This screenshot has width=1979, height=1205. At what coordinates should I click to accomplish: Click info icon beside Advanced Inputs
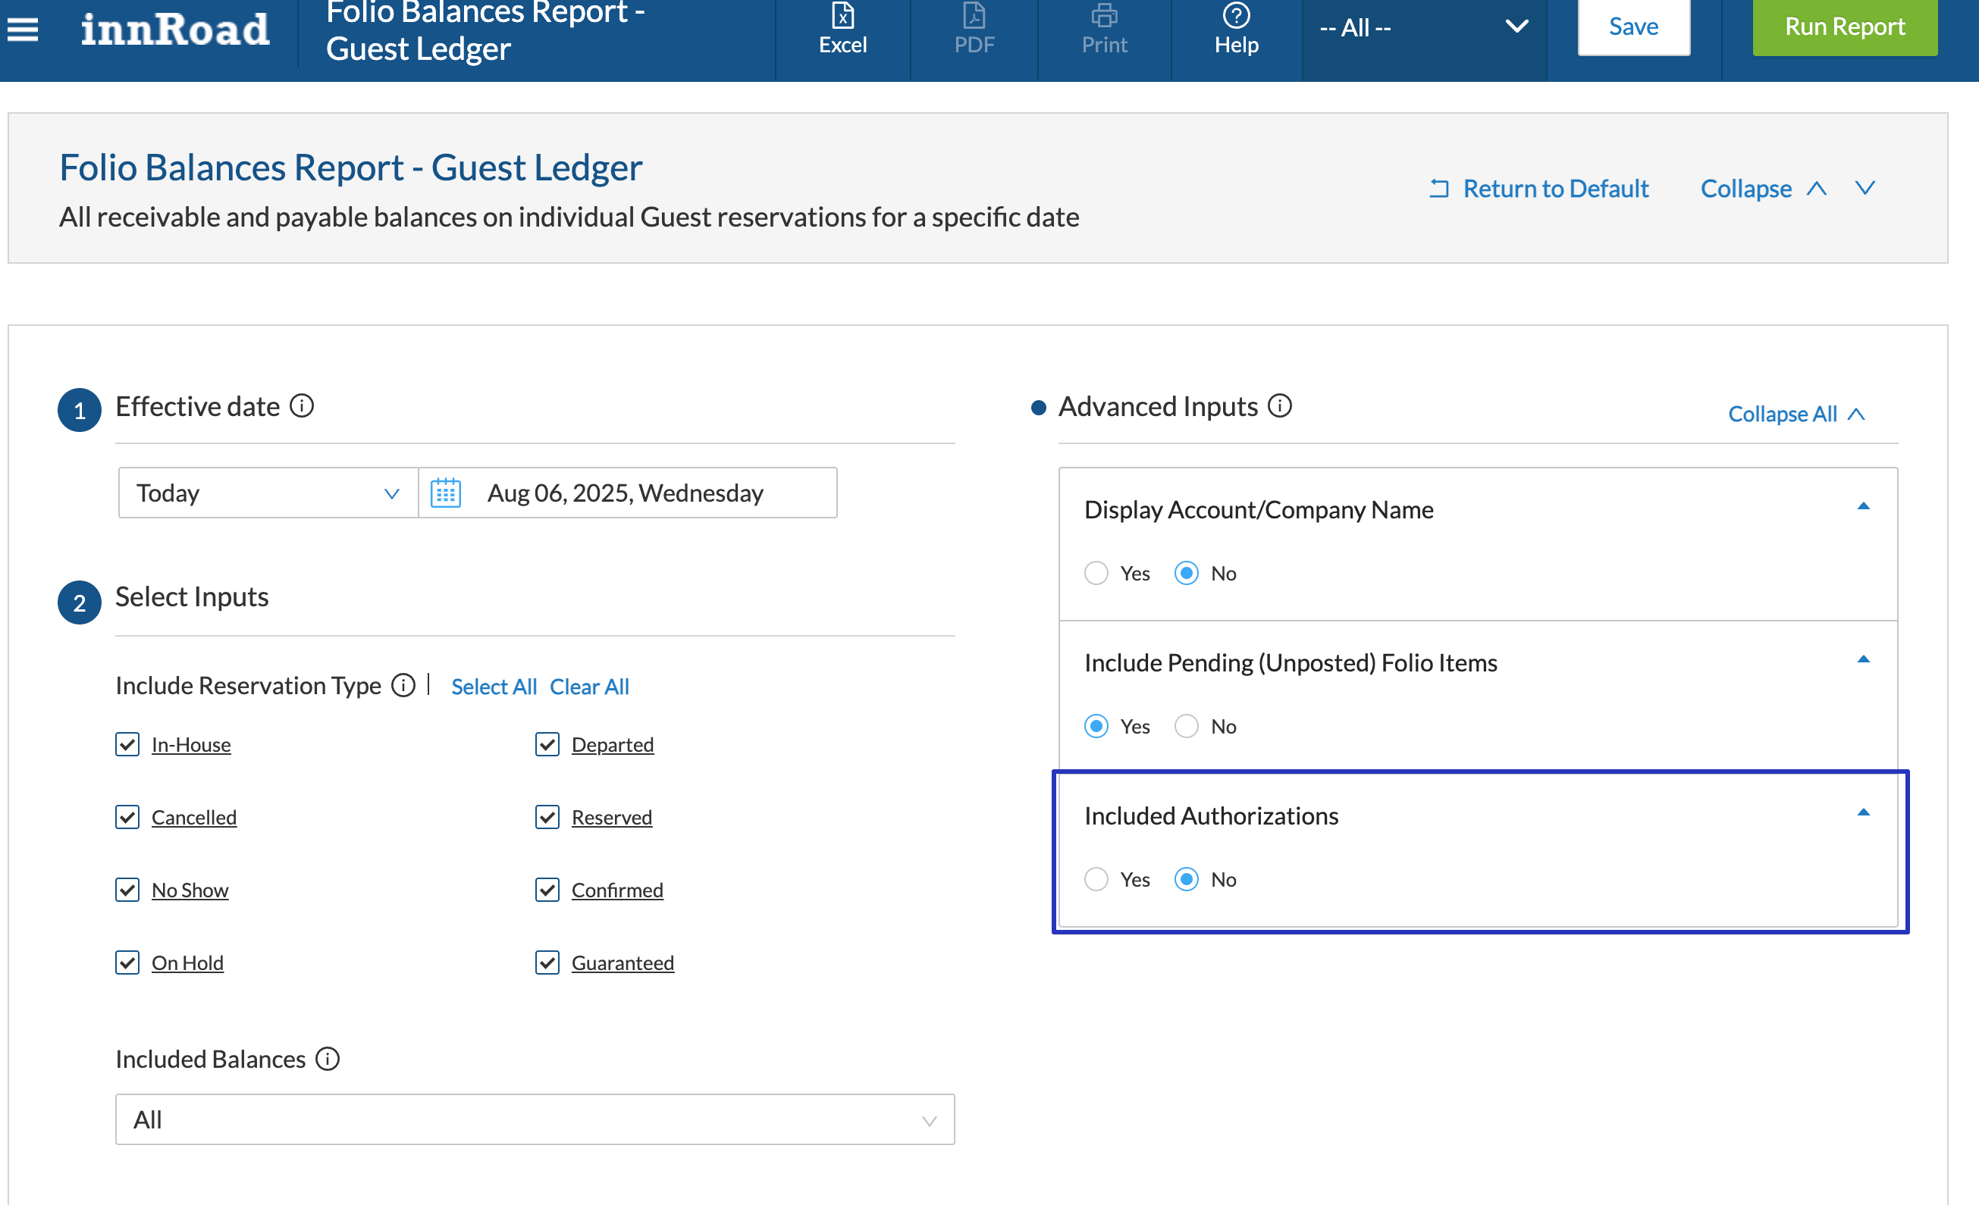[1279, 406]
